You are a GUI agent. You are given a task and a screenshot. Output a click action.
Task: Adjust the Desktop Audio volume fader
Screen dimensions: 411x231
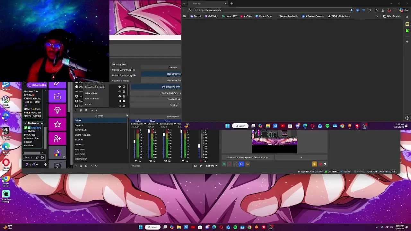(135, 141)
